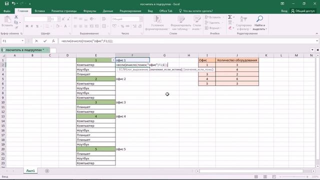Open the Name Box dropdown arrow
The image size is (320, 180).
tap(22, 41)
